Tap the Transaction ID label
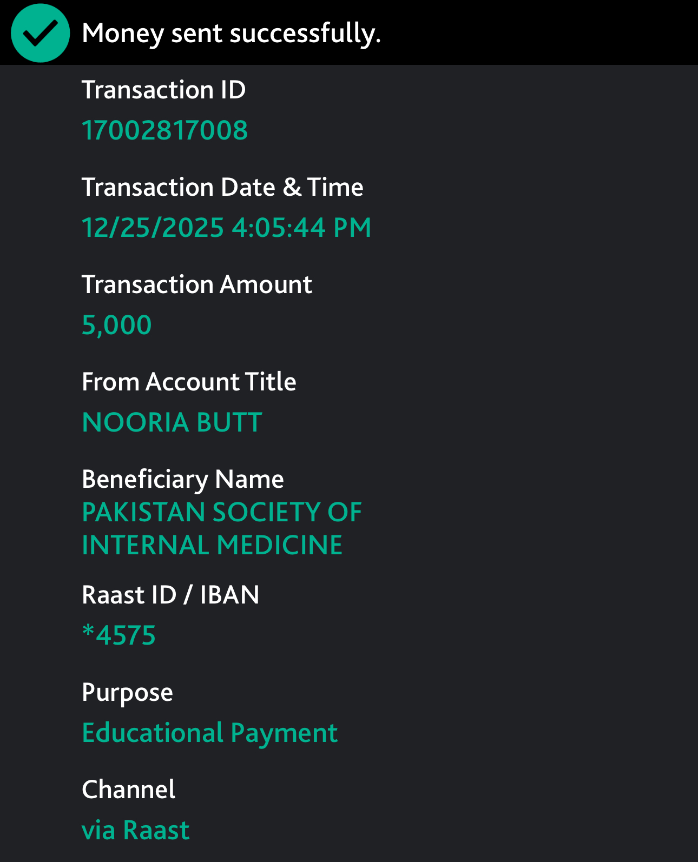The image size is (698, 862). [x=164, y=90]
